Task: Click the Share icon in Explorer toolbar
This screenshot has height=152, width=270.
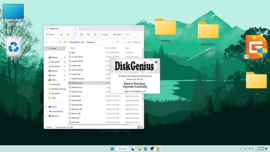Action: pyautogui.click(x=88, y=35)
